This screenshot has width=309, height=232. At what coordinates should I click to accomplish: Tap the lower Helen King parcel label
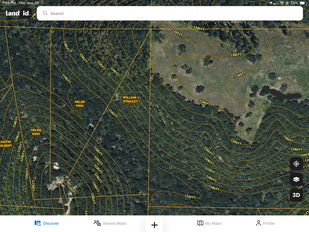[x=36, y=132]
